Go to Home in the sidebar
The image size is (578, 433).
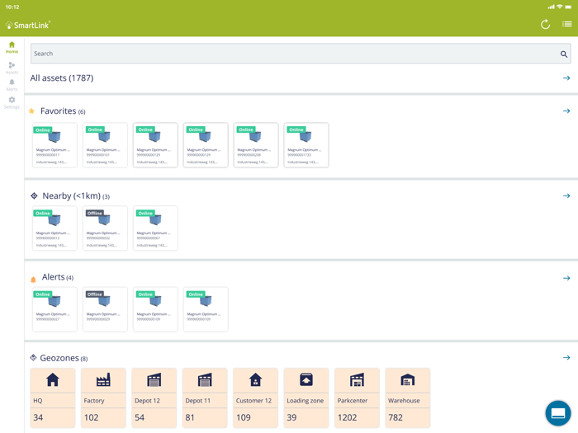[x=12, y=47]
